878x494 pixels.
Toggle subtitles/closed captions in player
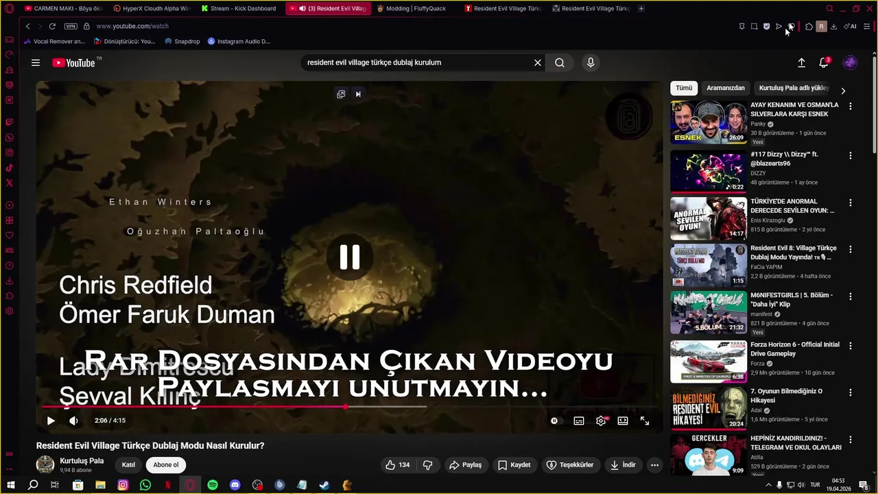579,421
